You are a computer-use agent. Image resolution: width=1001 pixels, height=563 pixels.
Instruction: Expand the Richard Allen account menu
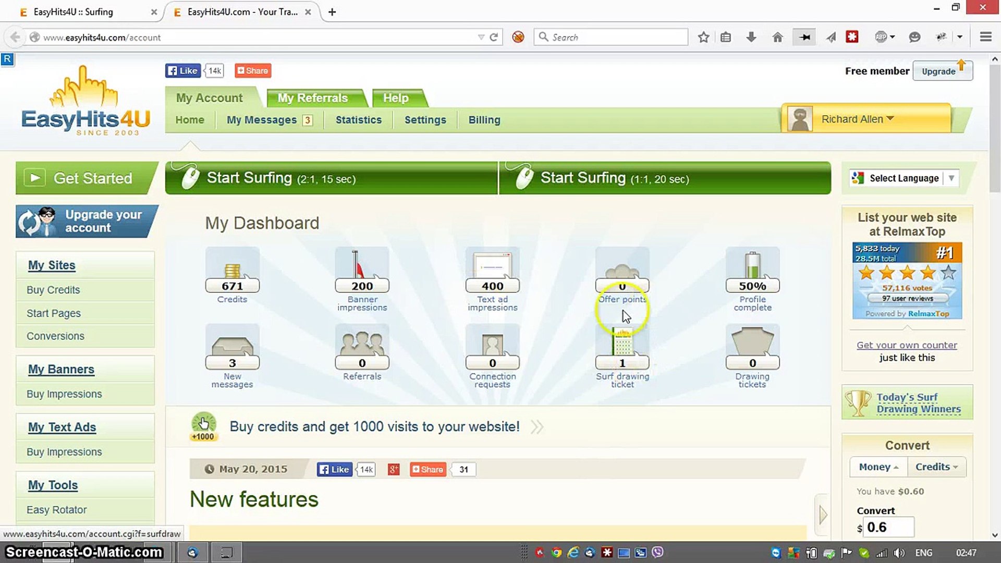857,119
